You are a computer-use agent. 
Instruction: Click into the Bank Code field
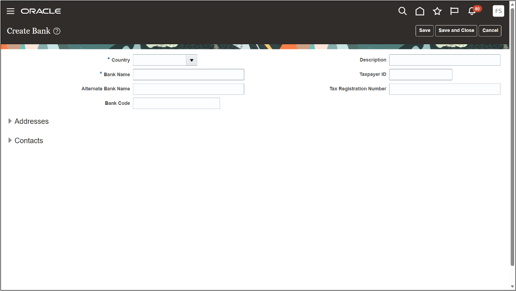(176, 103)
